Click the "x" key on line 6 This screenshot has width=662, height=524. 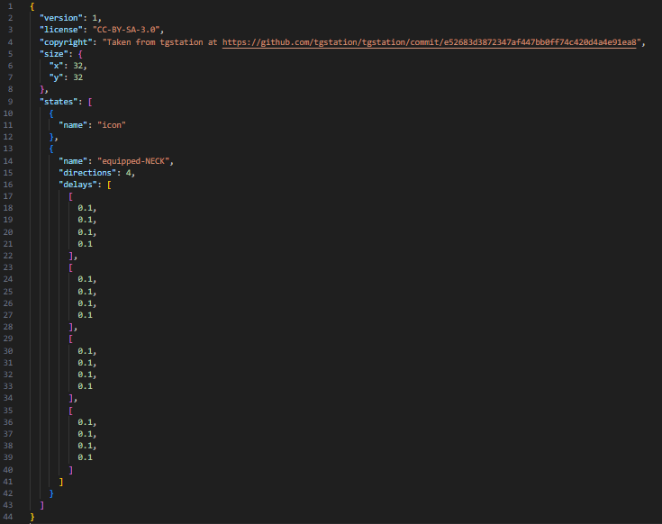click(56, 66)
